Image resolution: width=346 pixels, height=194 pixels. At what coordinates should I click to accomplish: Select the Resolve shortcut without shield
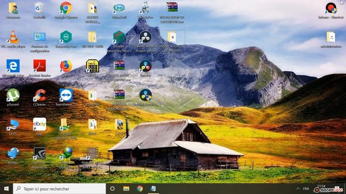point(145,68)
